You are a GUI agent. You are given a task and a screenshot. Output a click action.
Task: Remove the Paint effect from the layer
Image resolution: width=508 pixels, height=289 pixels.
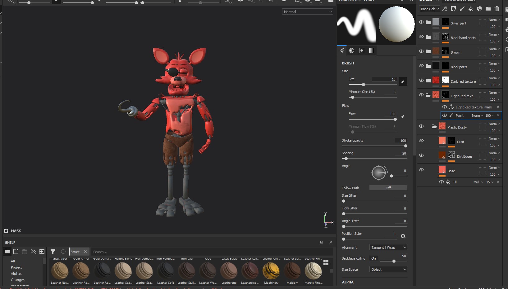pyautogui.click(x=498, y=115)
